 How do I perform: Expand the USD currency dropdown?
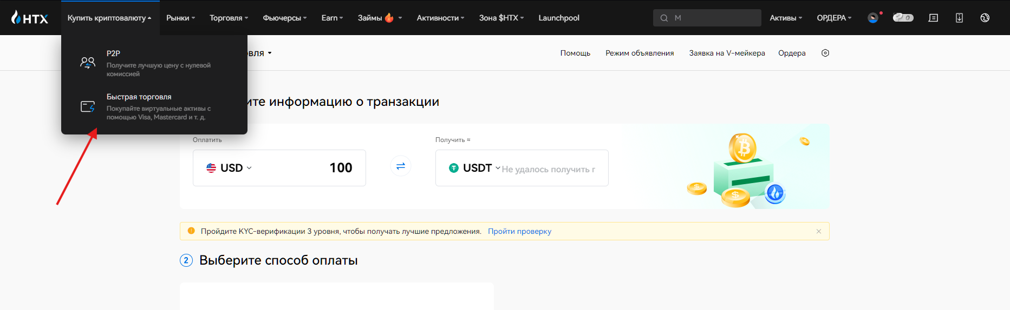tap(230, 168)
